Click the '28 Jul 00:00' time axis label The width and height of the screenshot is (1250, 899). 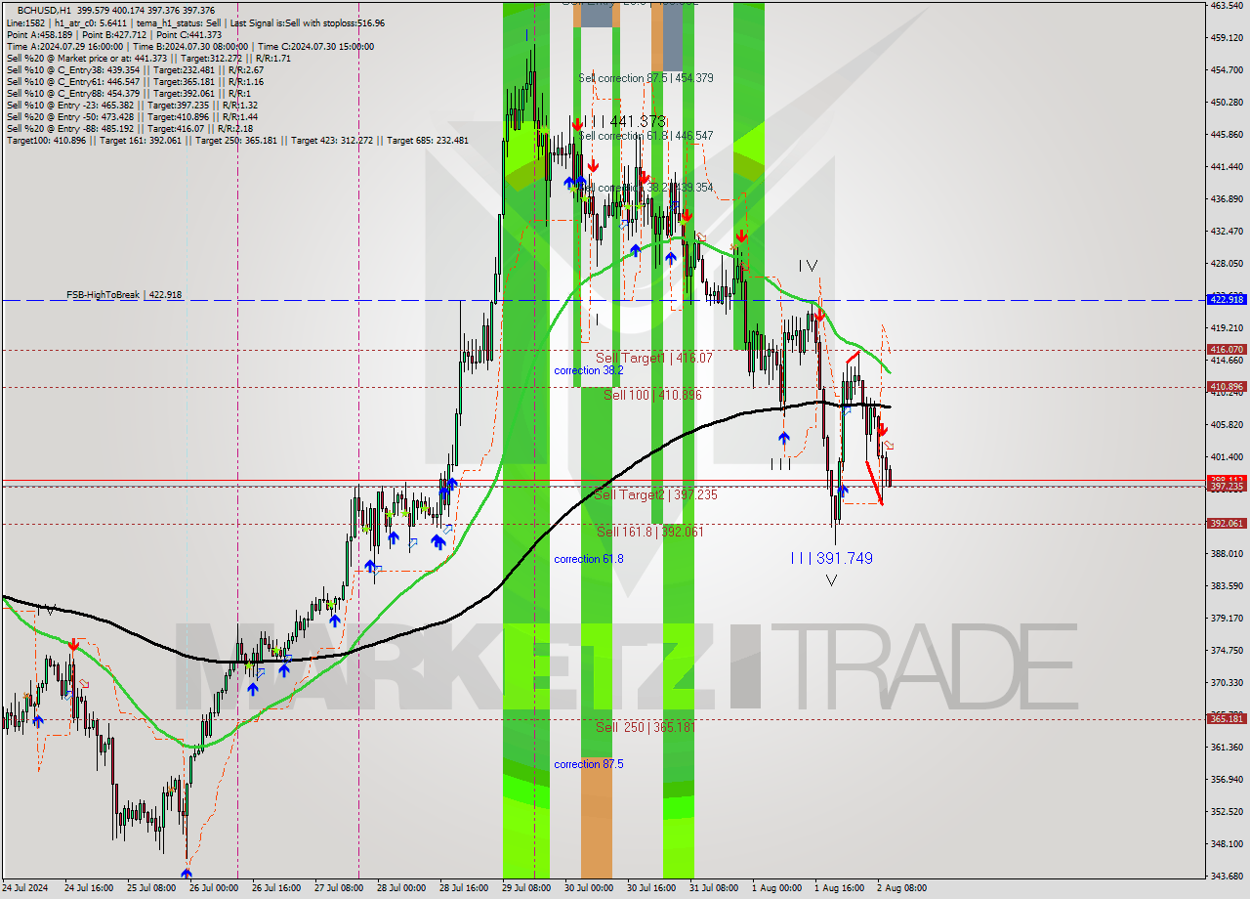[400, 889]
